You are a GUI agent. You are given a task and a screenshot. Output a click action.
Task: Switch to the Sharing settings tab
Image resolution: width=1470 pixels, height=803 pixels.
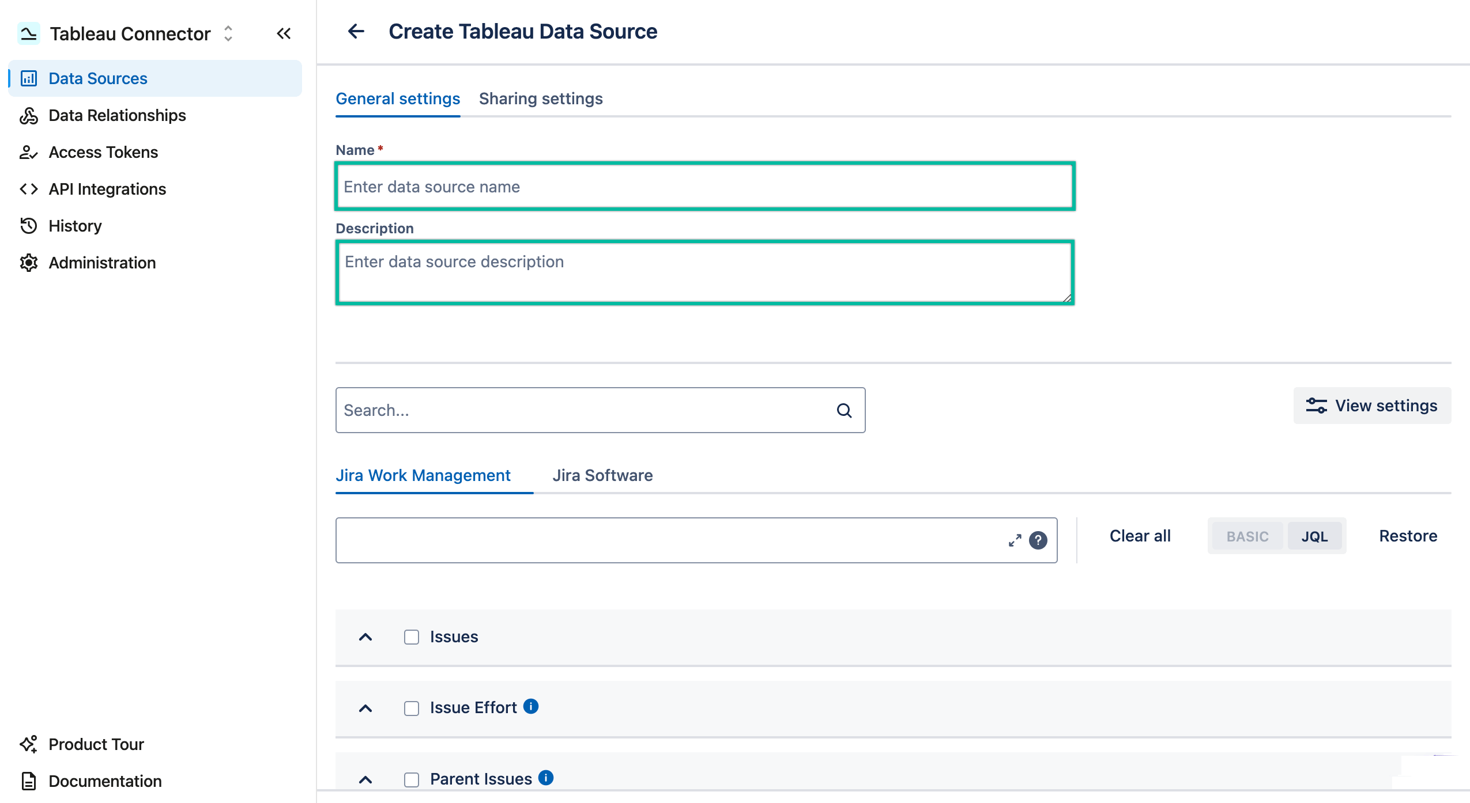541,99
